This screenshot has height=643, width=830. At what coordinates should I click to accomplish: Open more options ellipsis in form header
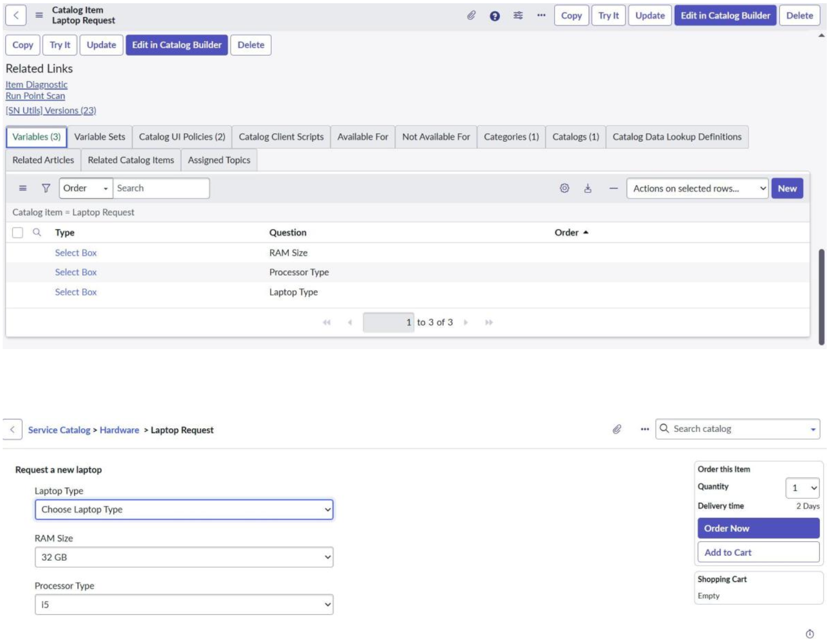point(541,16)
